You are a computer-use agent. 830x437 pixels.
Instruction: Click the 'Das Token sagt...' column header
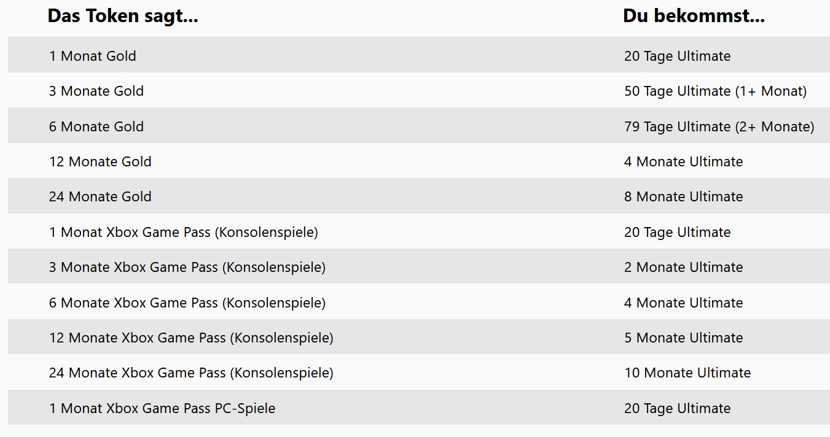(123, 16)
